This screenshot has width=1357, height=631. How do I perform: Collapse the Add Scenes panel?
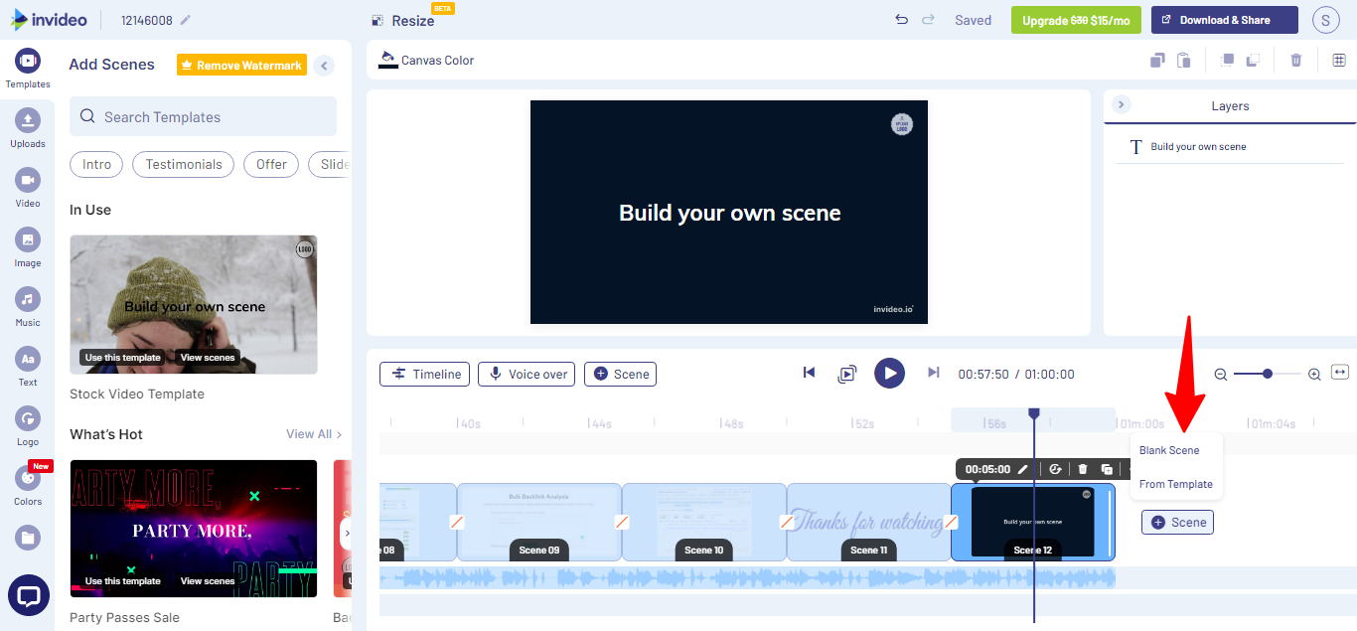point(324,66)
